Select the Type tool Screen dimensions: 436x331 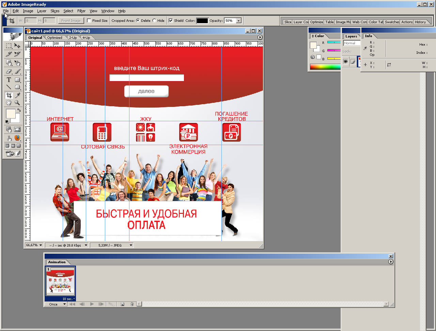click(x=9, y=80)
